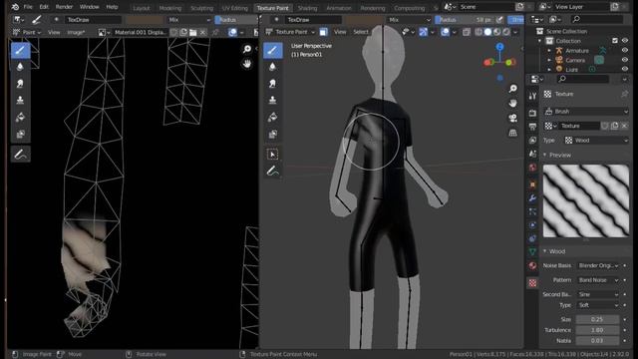Open Mix blend dropdown in image editor header
Screen dimensions: 638x359
pyautogui.click(x=188, y=20)
